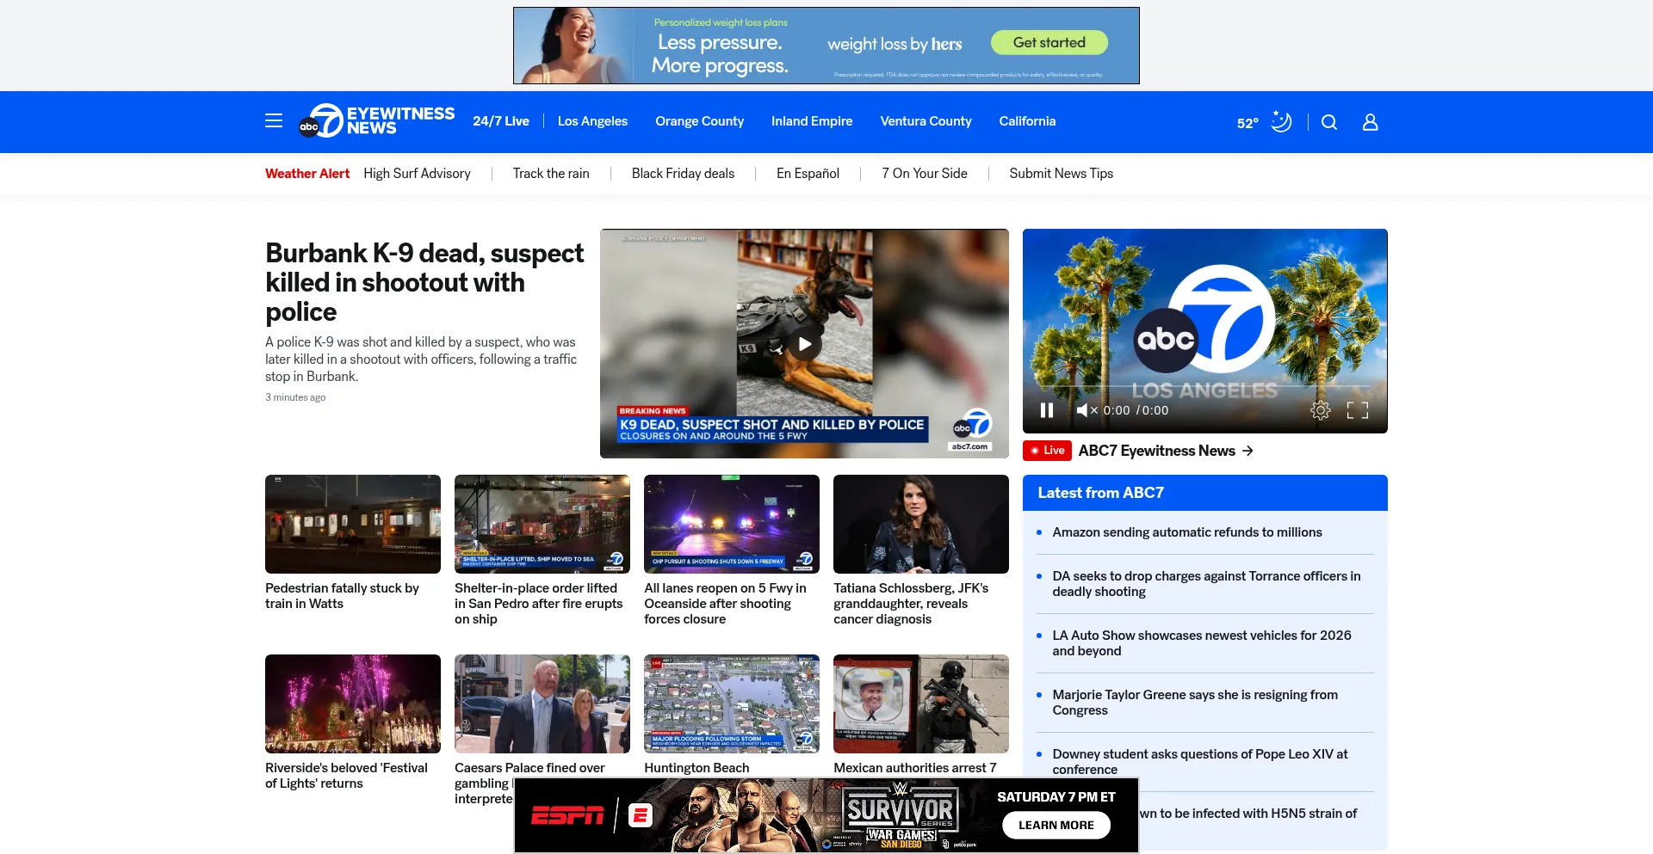Click the Get started ad button
1653x854 pixels.
[x=1049, y=42]
